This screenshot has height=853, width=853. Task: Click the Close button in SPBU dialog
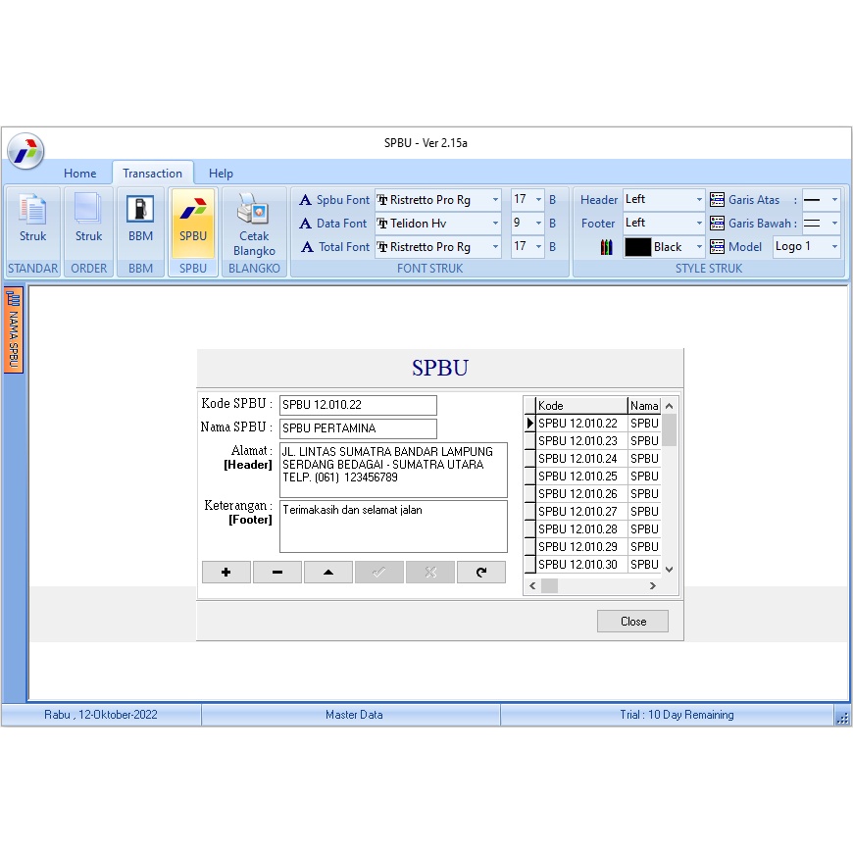632,622
